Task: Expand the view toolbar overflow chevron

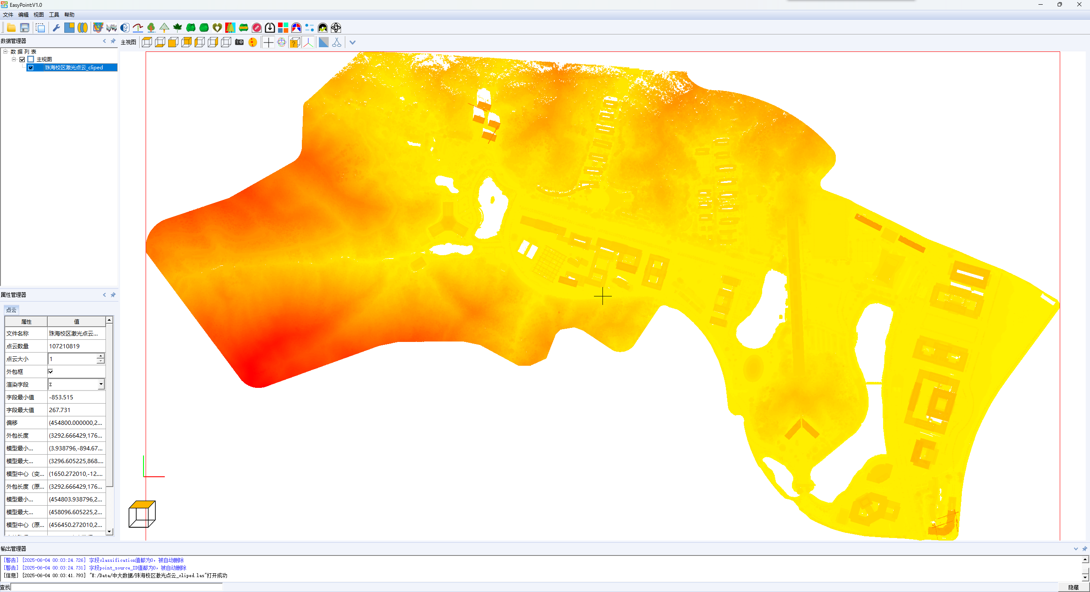Action: coord(353,42)
